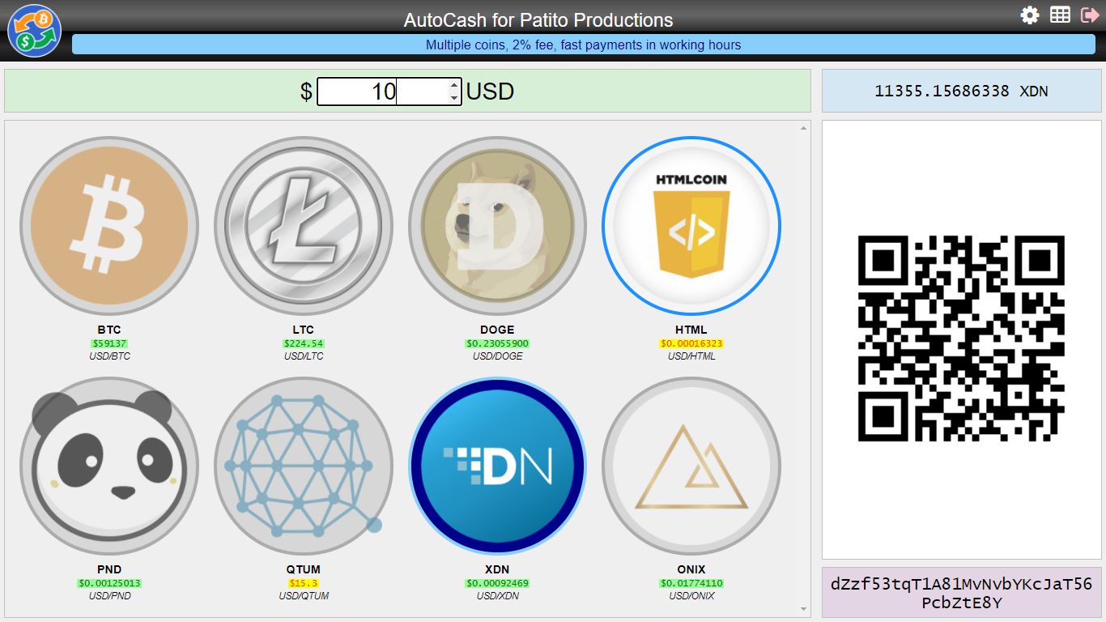The image size is (1106, 622).
Task: Open the table grid view icon
Action: [1060, 15]
